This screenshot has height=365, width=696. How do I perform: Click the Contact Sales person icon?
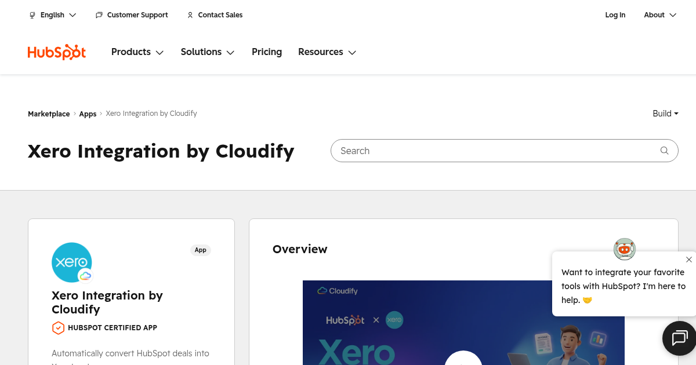pos(190,15)
